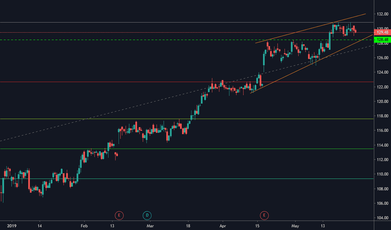
Task: Click the Feb label on time axis
Action: tap(84, 226)
